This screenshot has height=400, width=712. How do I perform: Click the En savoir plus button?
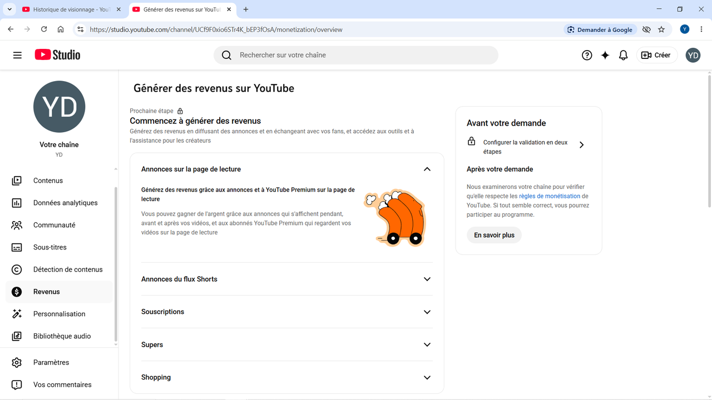point(494,235)
